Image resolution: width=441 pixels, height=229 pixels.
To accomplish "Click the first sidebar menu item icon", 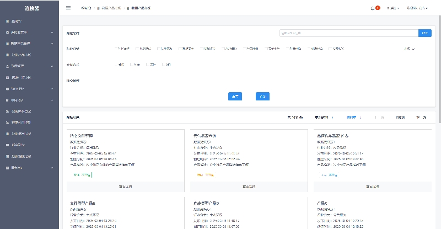I will tap(7, 21).
